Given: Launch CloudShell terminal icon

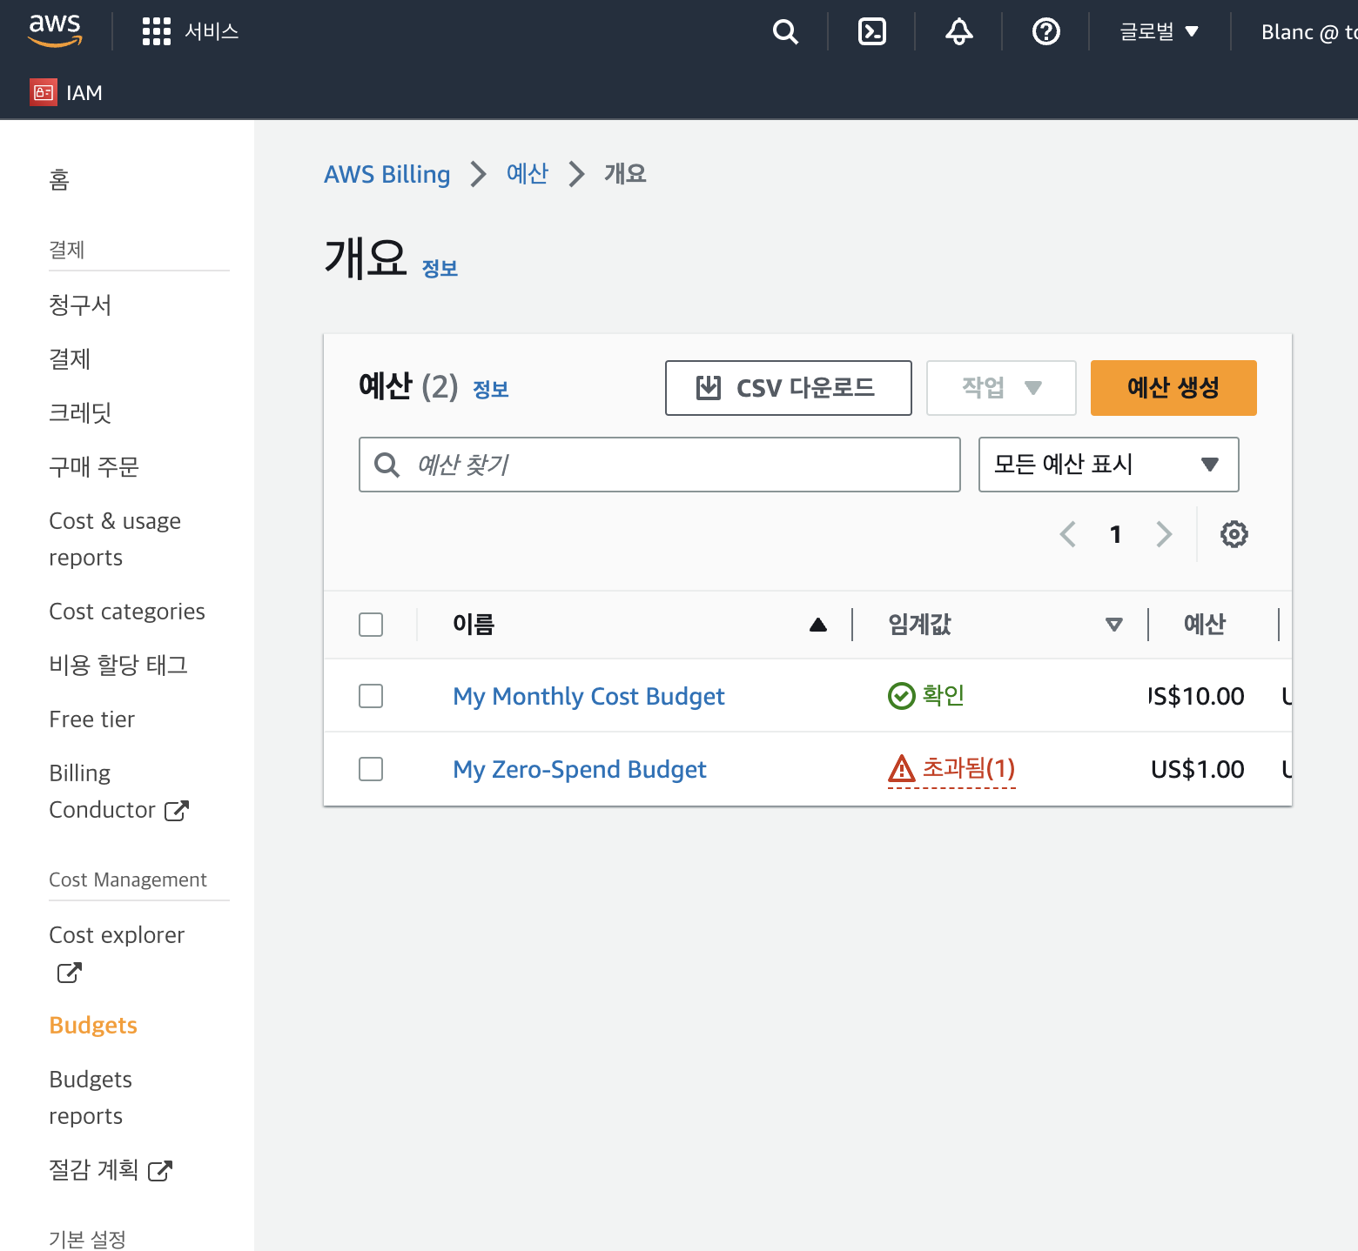Looking at the screenshot, I should [x=872, y=32].
